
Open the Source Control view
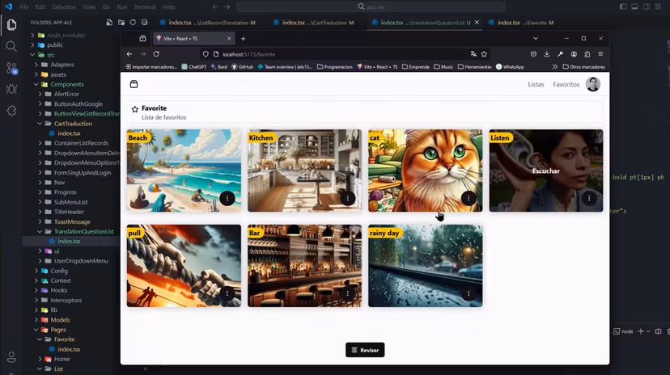tap(11, 68)
